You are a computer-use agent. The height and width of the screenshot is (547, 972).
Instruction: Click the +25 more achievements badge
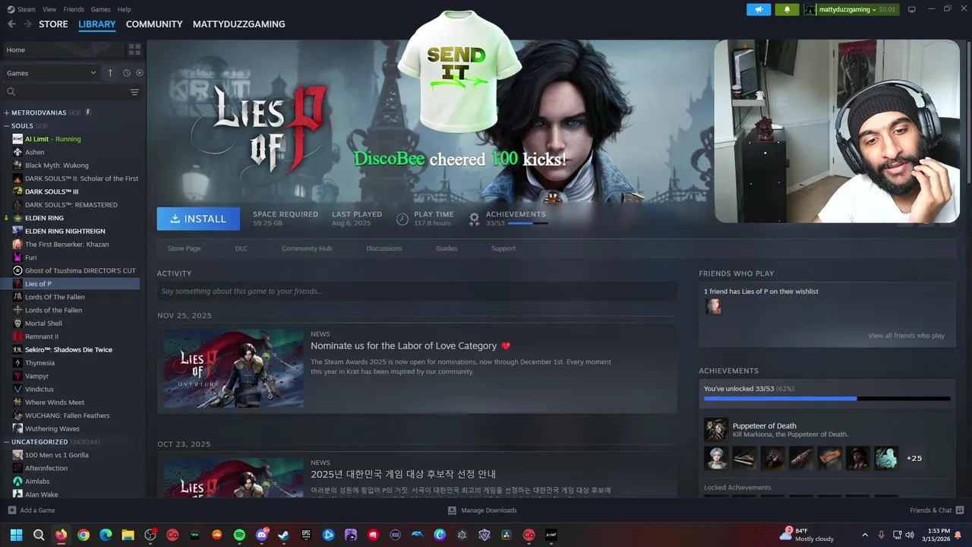pos(914,458)
